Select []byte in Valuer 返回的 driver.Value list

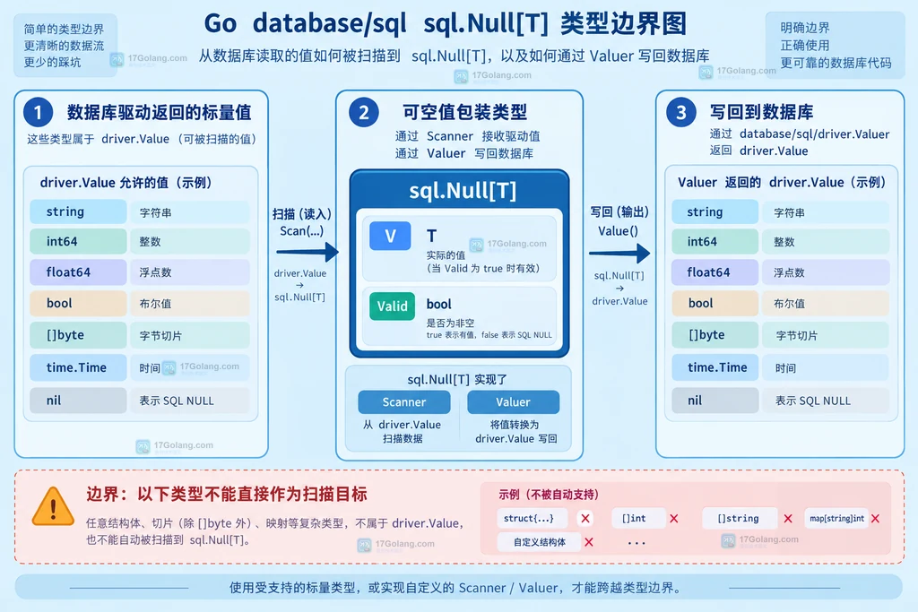tap(714, 335)
